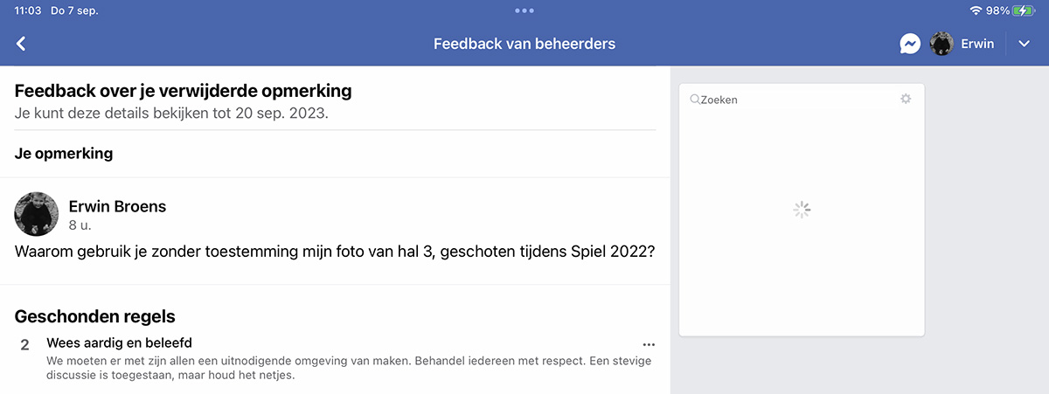Open Erwin Broens profile name link
The image size is (1049, 394).
point(117,207)
